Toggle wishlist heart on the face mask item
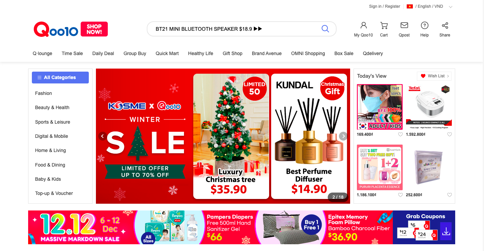 400,134
